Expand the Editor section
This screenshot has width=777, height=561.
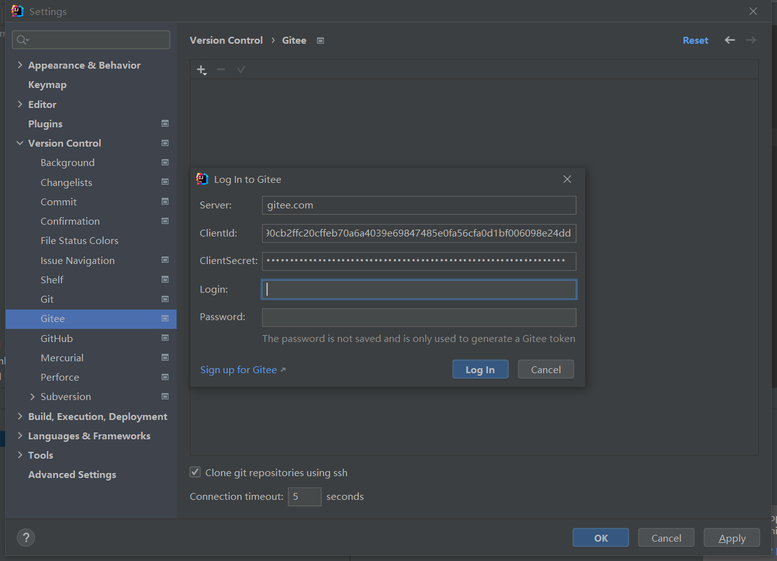20,104
